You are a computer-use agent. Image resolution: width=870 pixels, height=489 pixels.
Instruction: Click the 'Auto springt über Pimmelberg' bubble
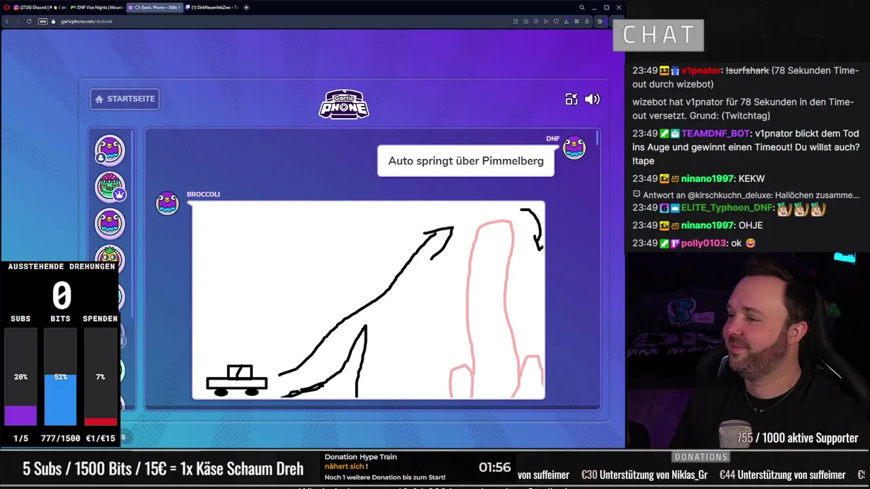tap(466, 161)
